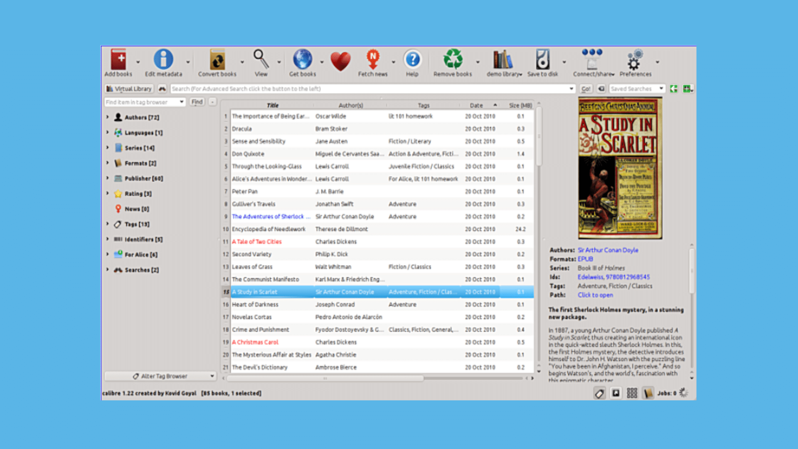Select A Tale of Two Cities row
The width and height of the screenshot is (798, 449).
(x=377, y=242)
